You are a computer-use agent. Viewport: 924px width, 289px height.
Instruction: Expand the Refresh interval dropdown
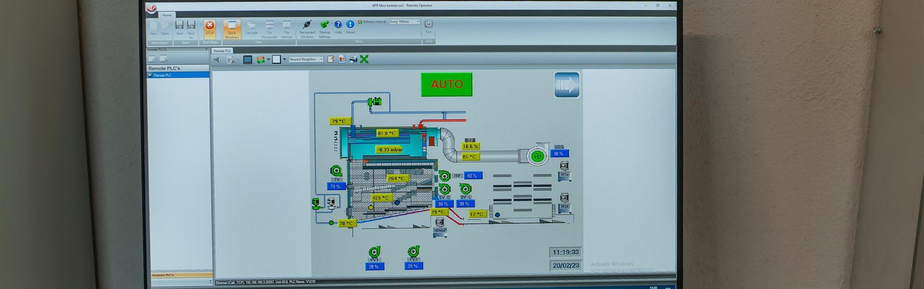pos(417,22)
